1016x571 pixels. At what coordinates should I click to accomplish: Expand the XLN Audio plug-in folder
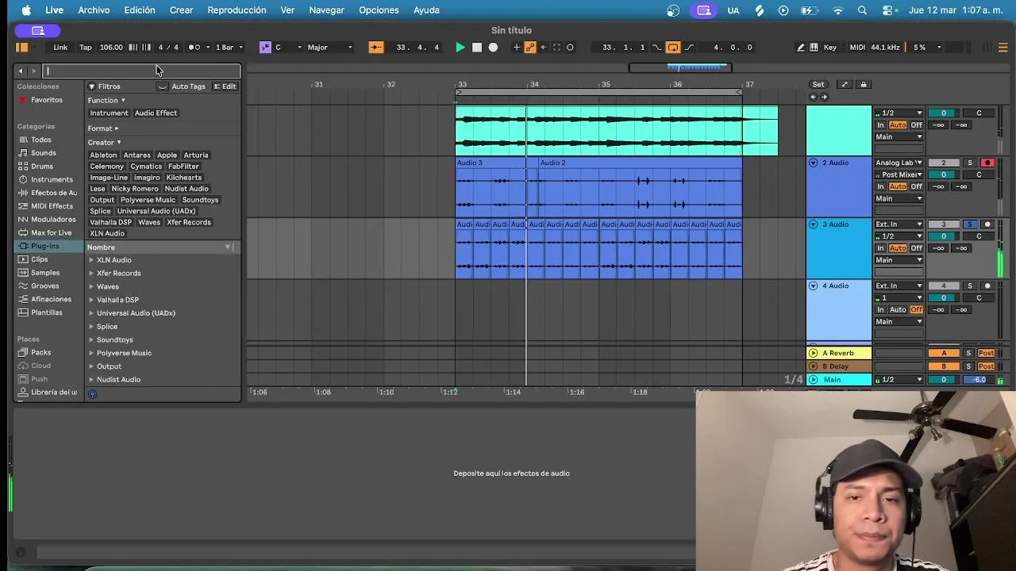[x=91, y=260]
